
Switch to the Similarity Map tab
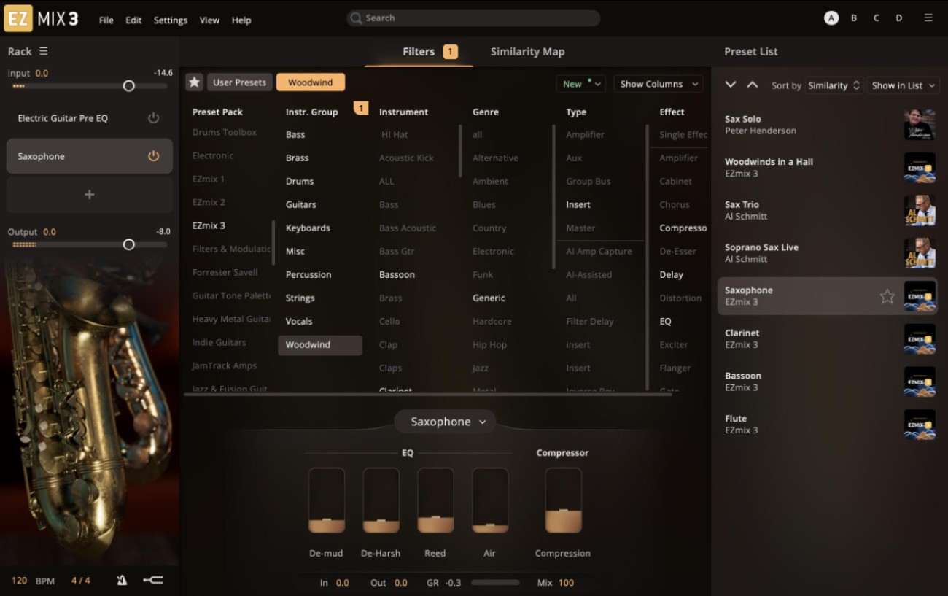point(527,51)
